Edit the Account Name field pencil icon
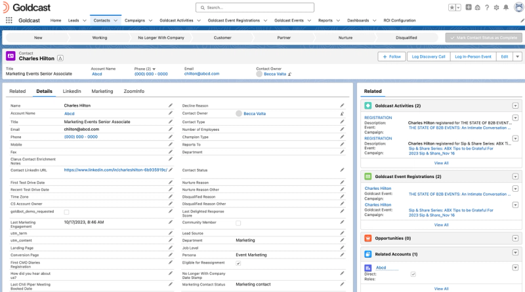This screenshot has width=525, height=292. point(171,113)
